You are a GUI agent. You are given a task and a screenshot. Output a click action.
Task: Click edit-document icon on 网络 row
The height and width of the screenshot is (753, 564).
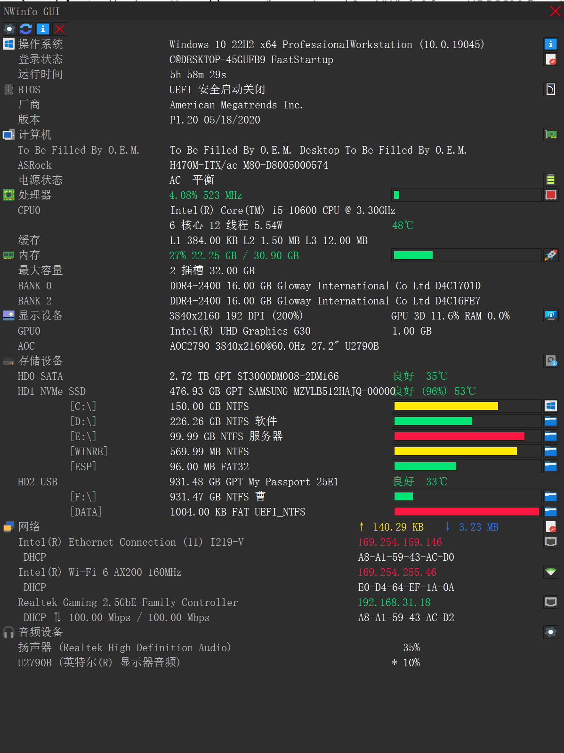point(551,527)
